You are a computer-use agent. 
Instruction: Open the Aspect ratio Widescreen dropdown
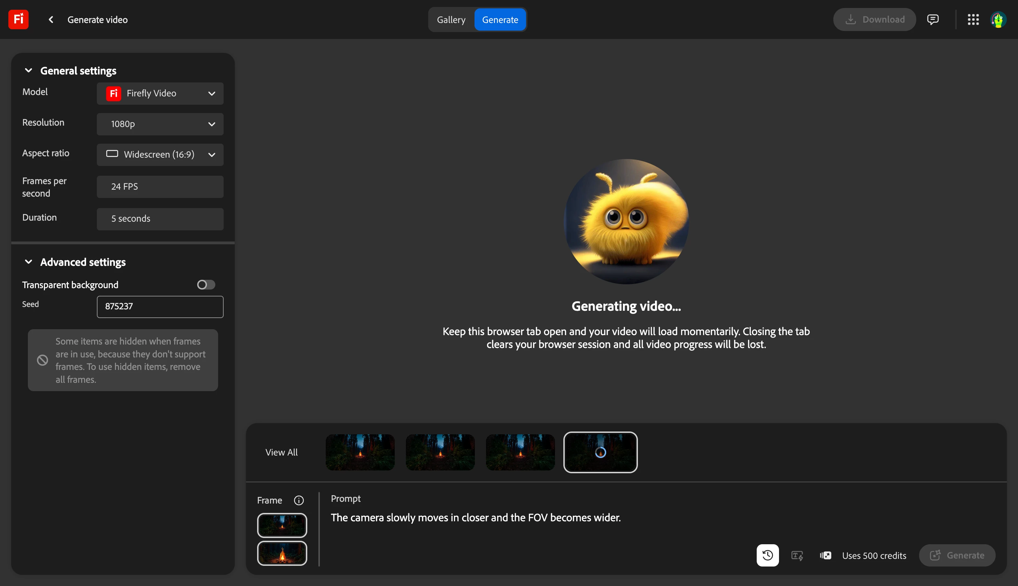pos(160,155)
